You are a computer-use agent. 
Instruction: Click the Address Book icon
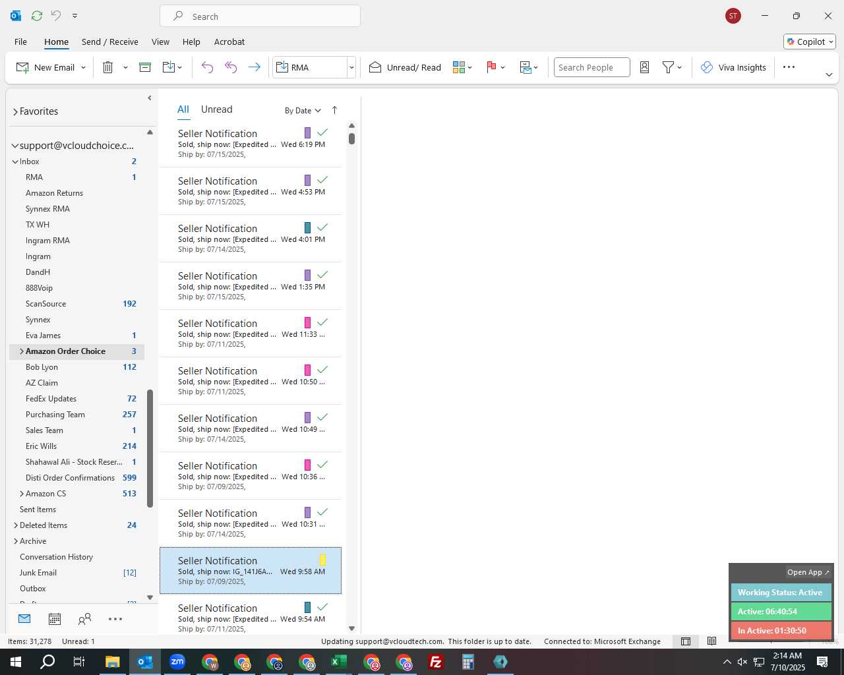645,67
